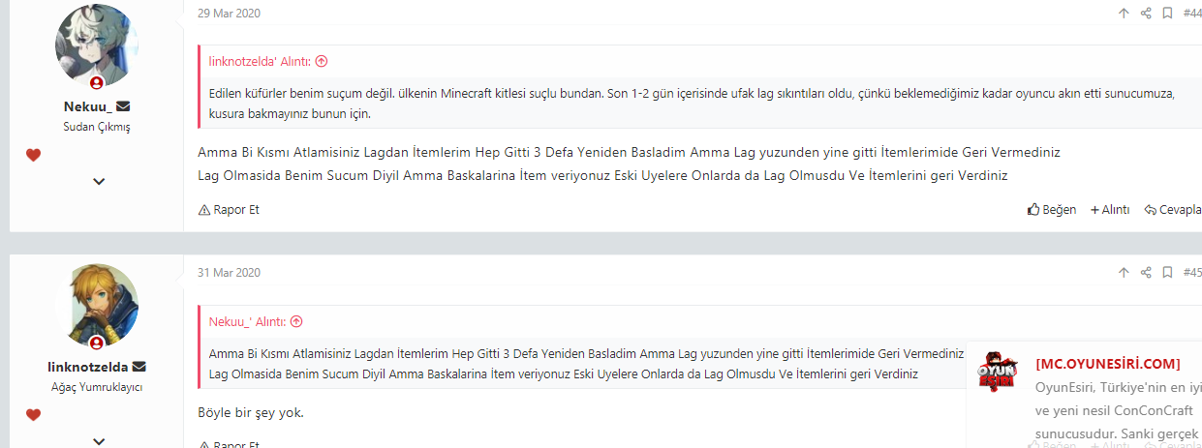This screenshot has width=1202, height=448.
Task: Jump to quoted post via Nekuu_' Alıntı arrow
Action: pos(296,321)
